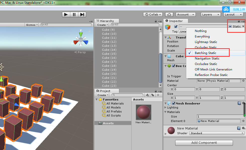The height and width of the screenshot is (150, 246).
Task: Open the Cloud services icon button
Action: [x=169, y=14]
